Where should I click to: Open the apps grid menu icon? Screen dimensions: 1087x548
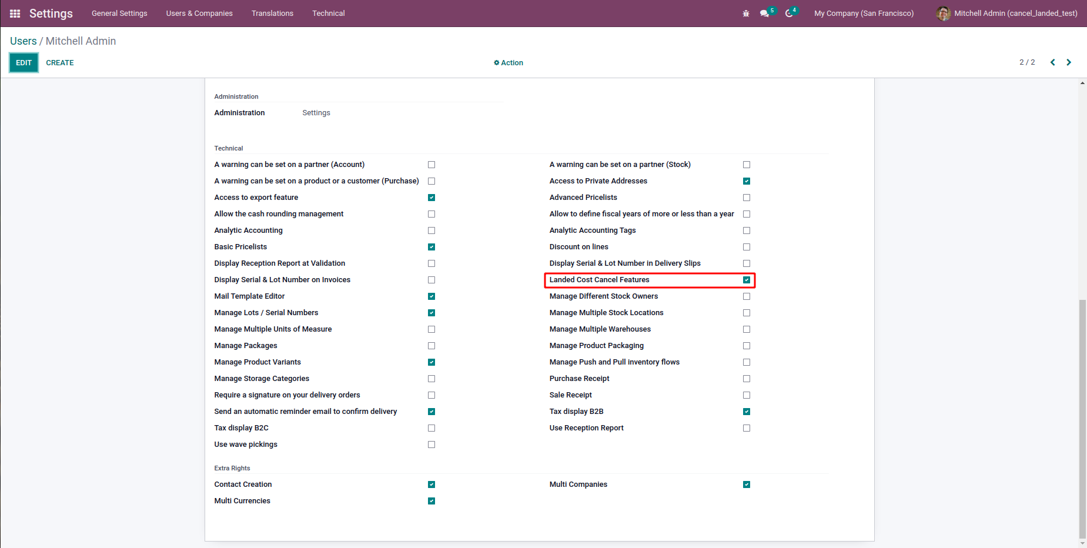[x=15, y=14]
